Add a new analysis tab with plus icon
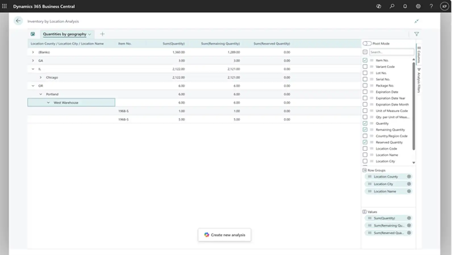Image resolution: width=452 pixels, height=255 pixels. pyautogui.click(x=102, y=34)
